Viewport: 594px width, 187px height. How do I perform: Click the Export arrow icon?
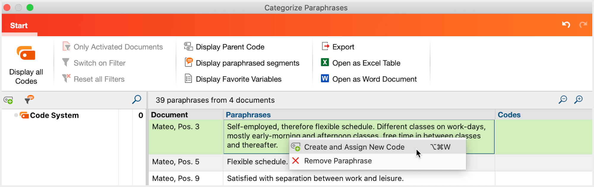click(326, 46)
